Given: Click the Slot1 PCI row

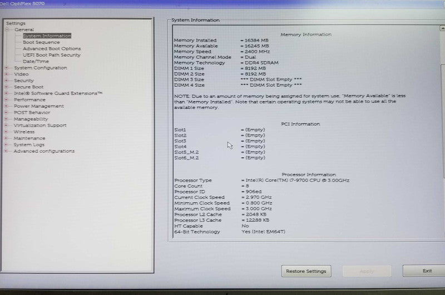Looking at the screenshot, I should (220, 130).
